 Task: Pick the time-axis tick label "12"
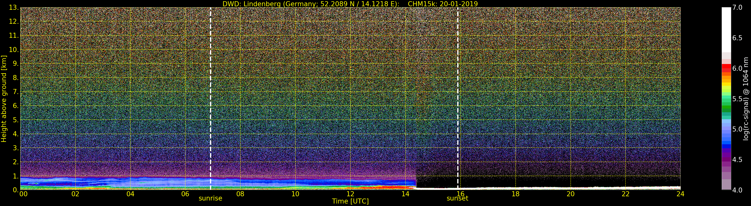(x=350, y=194)
